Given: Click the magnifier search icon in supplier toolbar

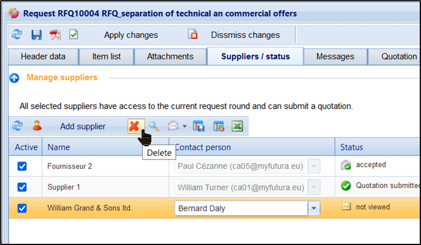Looking at the screenshot, I should point(154,126).
